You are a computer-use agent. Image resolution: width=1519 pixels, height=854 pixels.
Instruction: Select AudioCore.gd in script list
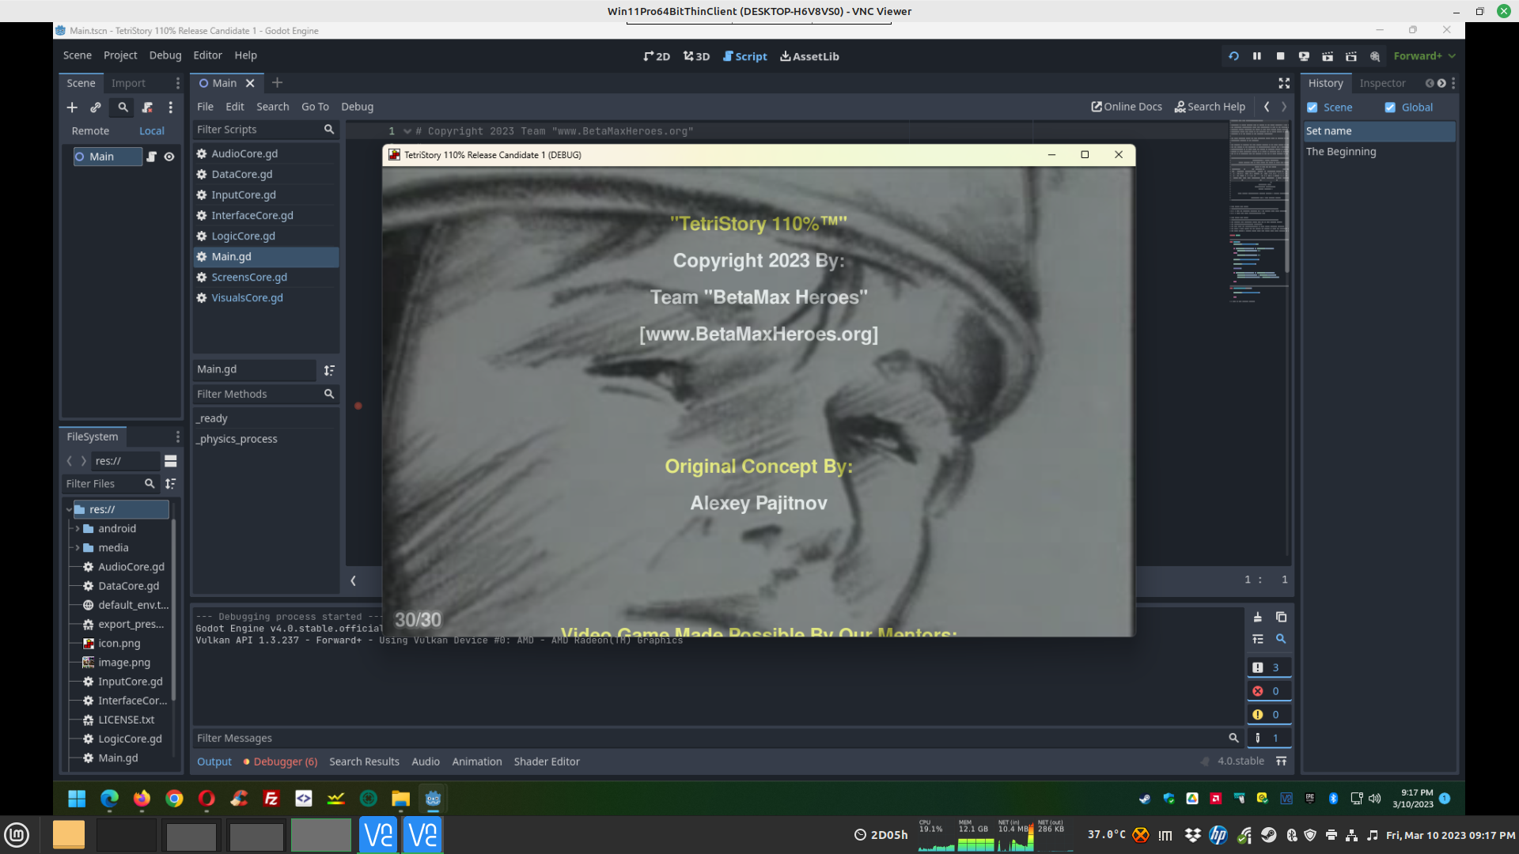[266, 153]
